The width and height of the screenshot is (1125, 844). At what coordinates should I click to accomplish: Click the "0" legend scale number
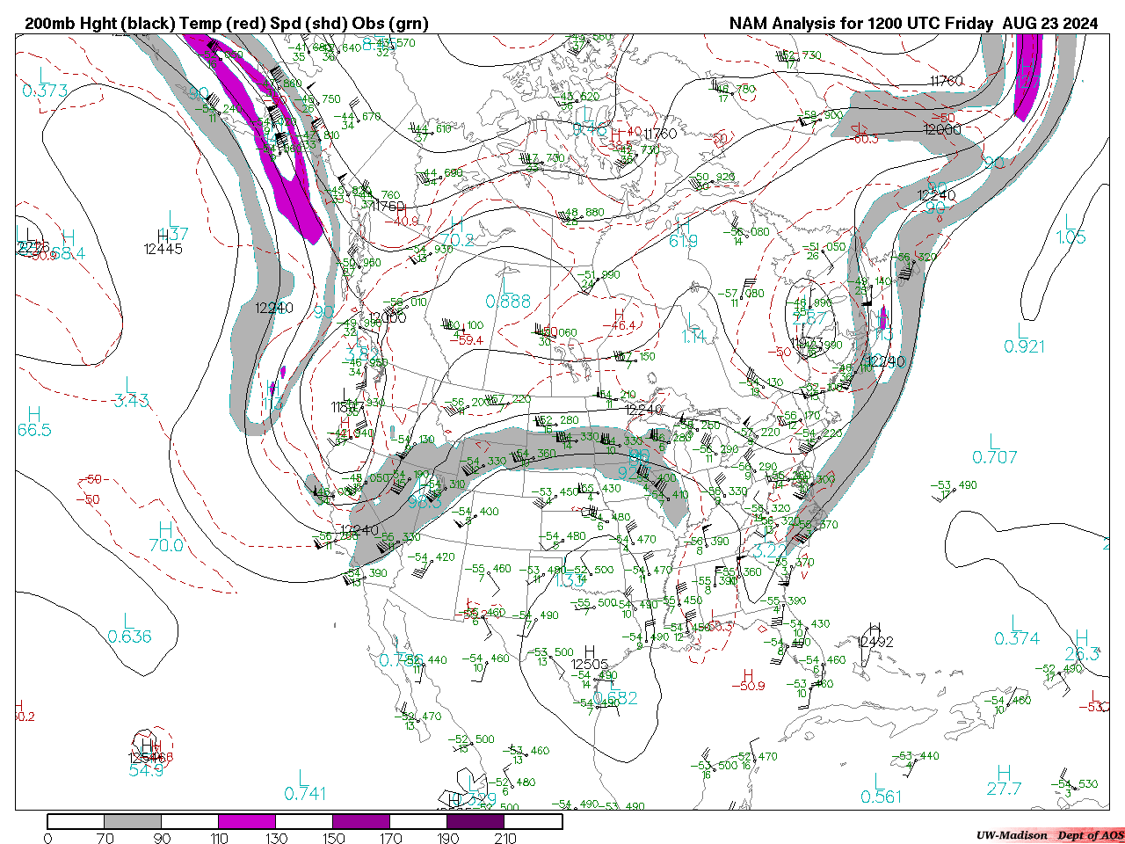point(47,838)
